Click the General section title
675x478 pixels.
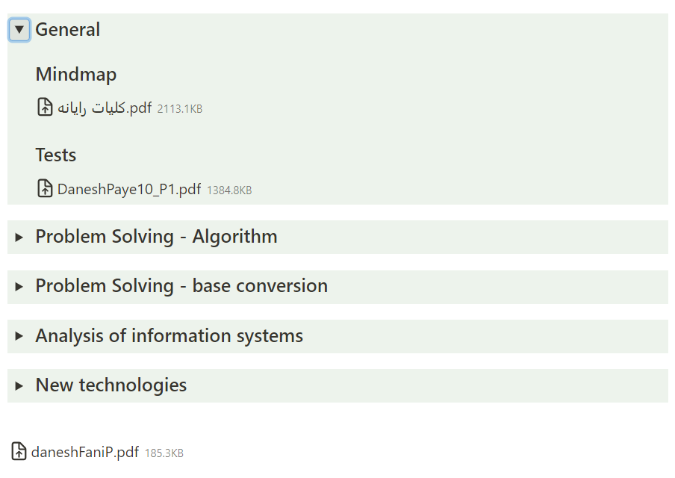pos(67,30)
